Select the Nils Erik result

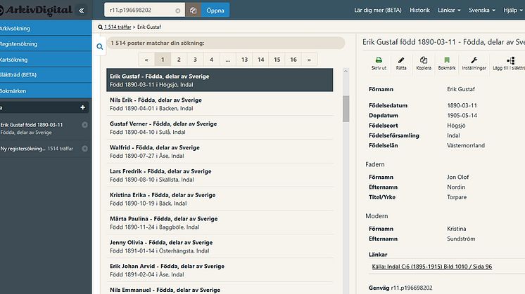(x=220, y=104)
